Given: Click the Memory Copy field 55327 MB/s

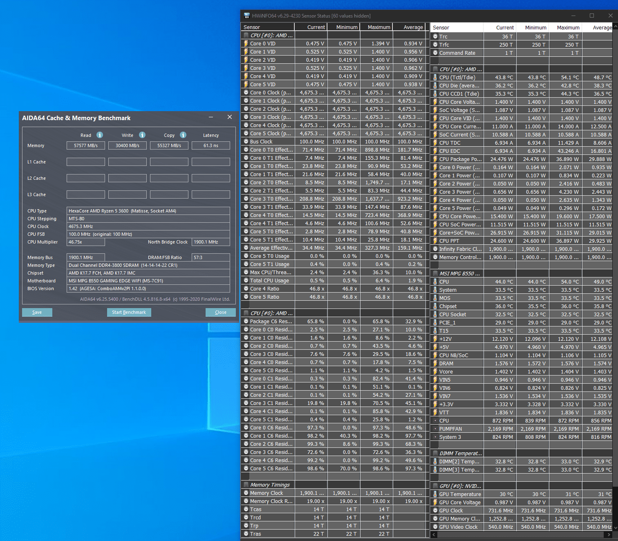Looking at the screenshot, I should click(x=169, y=145).
